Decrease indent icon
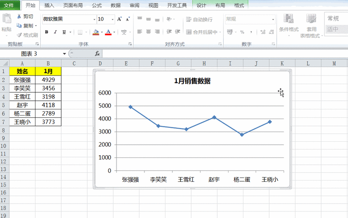The width and height of the screenshot is (348, 218). 169,32
